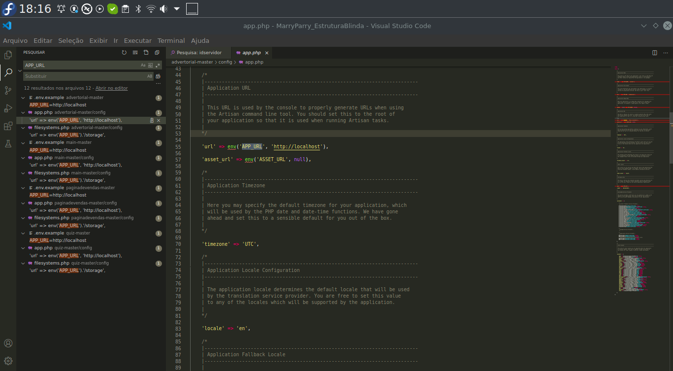Toggle Match Case in search box
The height and width of the screenshot is (371, 673).
(143, 65)
